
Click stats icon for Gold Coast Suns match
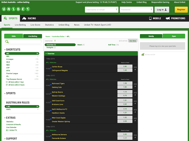[x=135, y=103]
